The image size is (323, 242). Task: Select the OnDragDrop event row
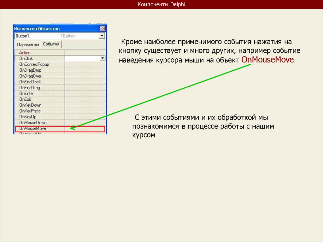tap(60, 70)
